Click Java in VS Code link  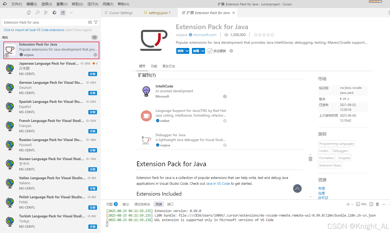(218, 183)
